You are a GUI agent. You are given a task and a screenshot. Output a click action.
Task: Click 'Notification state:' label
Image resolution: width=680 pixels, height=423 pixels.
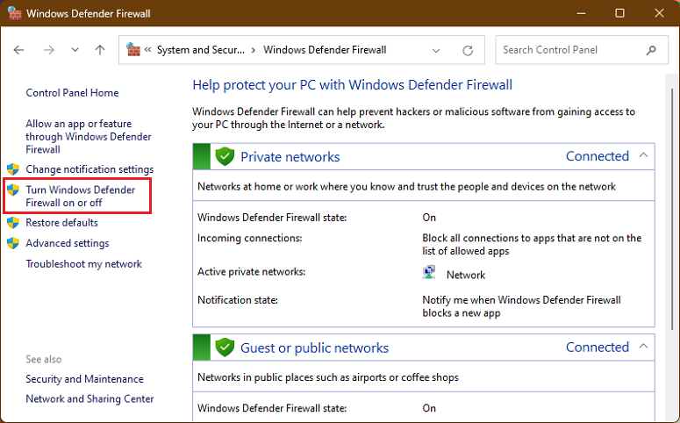tap(238, 300)
